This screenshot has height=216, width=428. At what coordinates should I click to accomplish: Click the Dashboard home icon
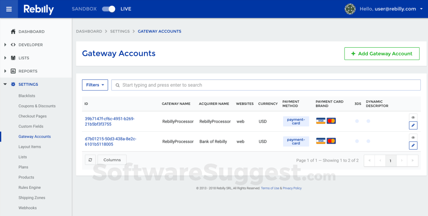point(13,32)
